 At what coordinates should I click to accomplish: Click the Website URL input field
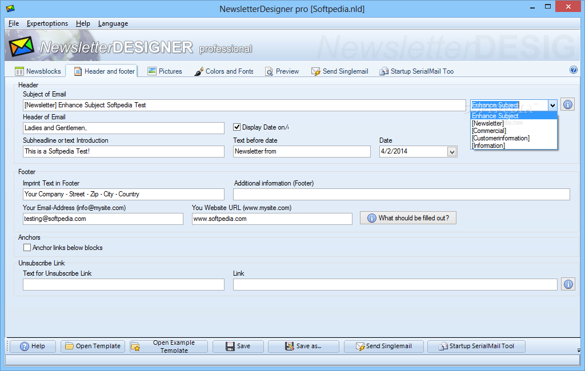(272, 219)
